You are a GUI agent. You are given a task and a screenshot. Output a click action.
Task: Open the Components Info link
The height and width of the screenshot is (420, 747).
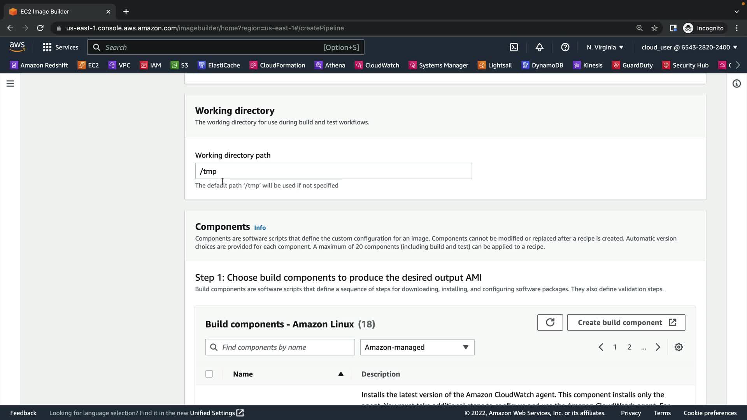(x=260, y=227)
